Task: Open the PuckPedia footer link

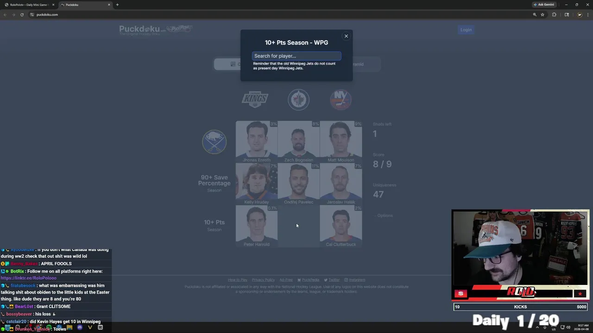Action: [308, 280]
